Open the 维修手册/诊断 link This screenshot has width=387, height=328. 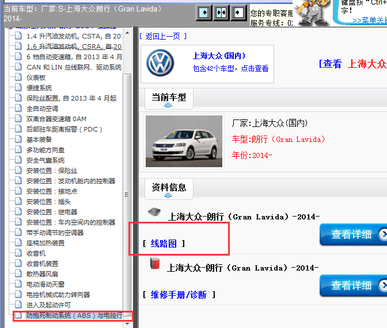tap(179, 295)
